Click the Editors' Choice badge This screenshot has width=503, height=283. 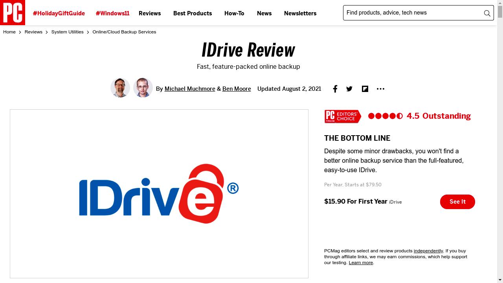pyautogui.click(x=343, y=116)
